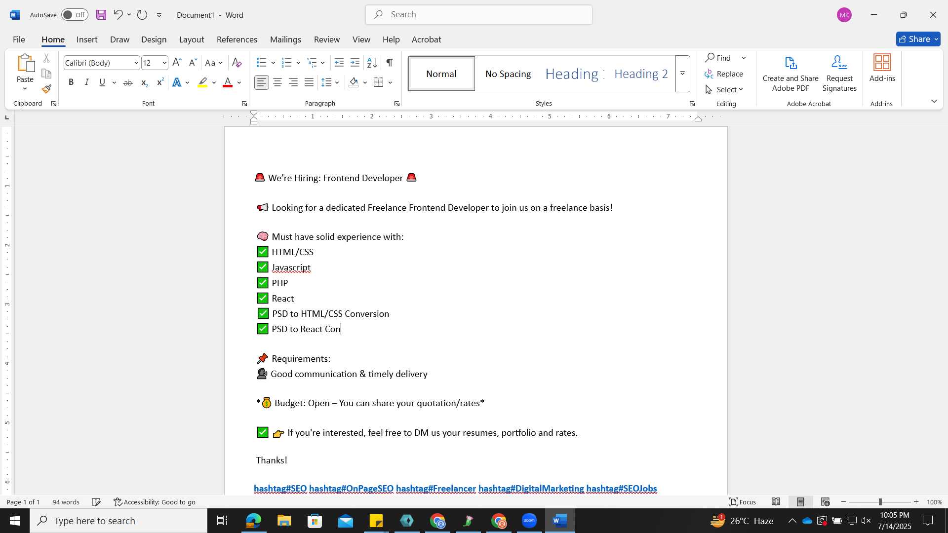Sort the selected text
This screenshot has height=533, width=948.
[x=372, y=63]
